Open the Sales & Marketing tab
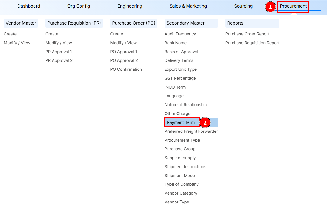327x211 pixels. point(188,6)
